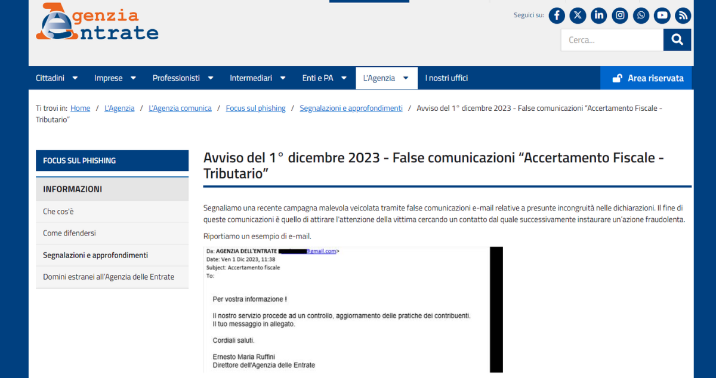This screenshot has height=378, width=716.
Task: Click the 'Ti trovi in:' breadcrumb label
Action: pos(51,109)
